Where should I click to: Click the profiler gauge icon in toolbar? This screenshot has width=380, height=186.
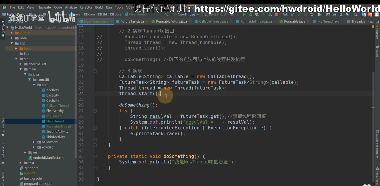[x=264, y=15]
